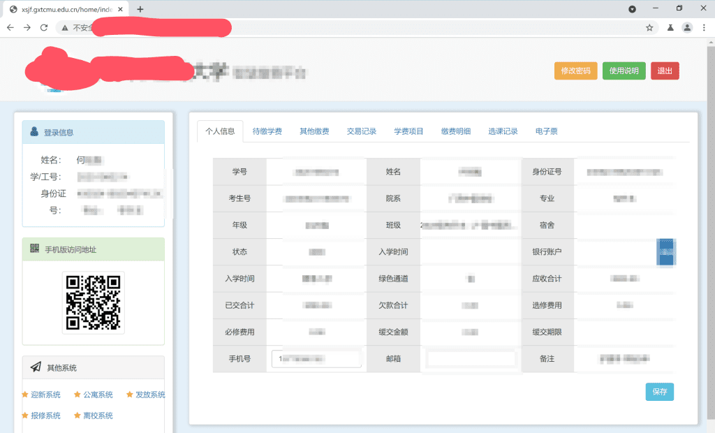The image size is (715, 433).
Task: Go forward in browser history
Action: 27,28
